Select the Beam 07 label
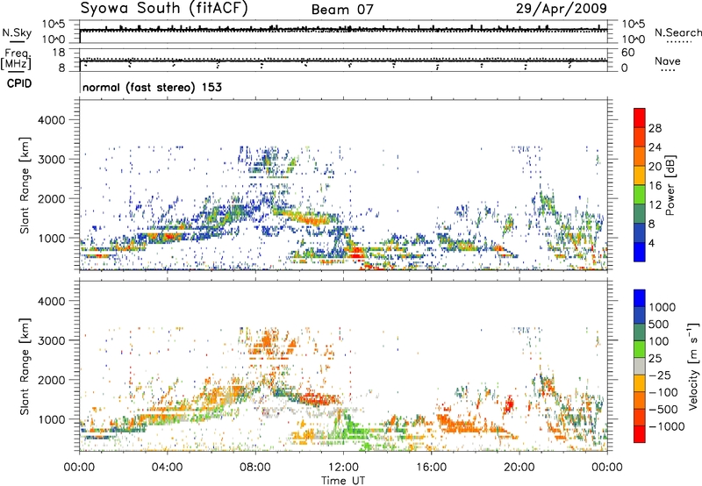Image resolution: width=702 pixels, height=486 pixels. pyautogui.click(x=342, y=10)
